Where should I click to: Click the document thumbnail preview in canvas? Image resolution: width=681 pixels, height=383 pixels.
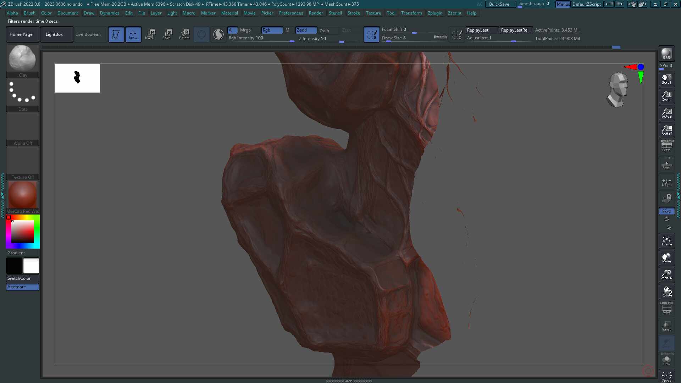pos(77,78)
